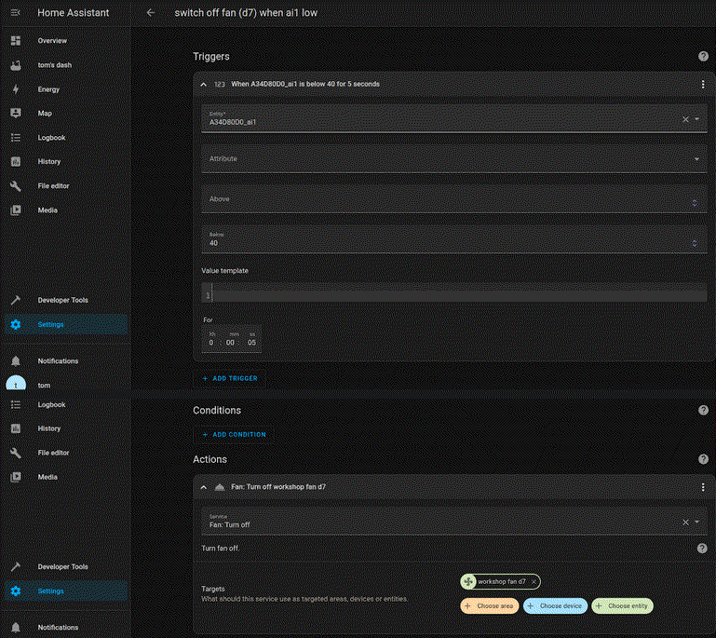Open the Fan action's three-dot menu

coord(703,487)
